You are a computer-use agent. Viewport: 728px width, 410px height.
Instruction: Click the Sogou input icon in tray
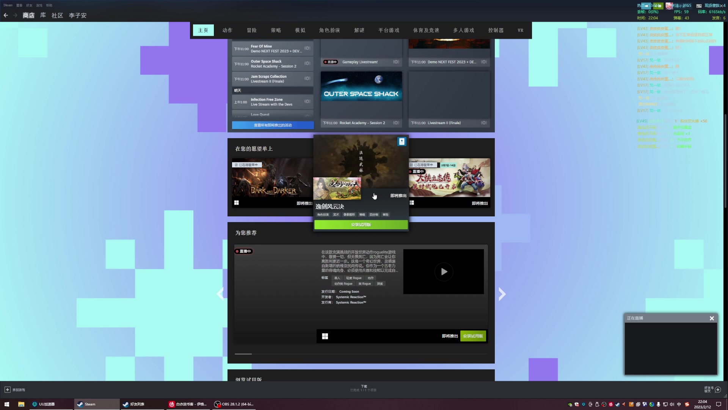tap(687, 405)
